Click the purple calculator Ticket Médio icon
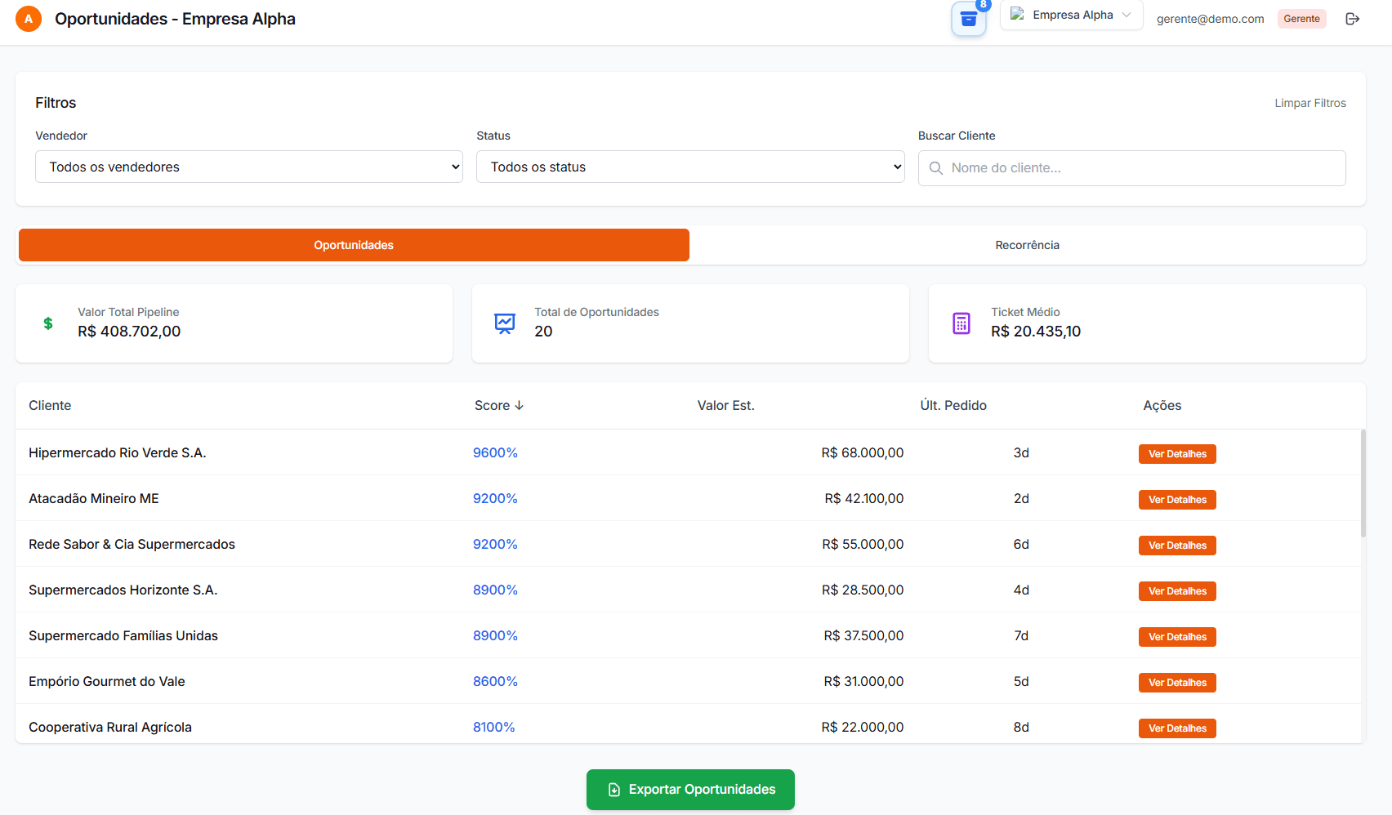Viewport: 1392px width, 815px height. pyautogui.click(x=961, y=323)
